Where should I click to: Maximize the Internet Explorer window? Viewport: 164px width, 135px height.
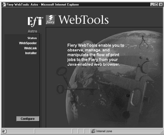(x=156, y=5)
